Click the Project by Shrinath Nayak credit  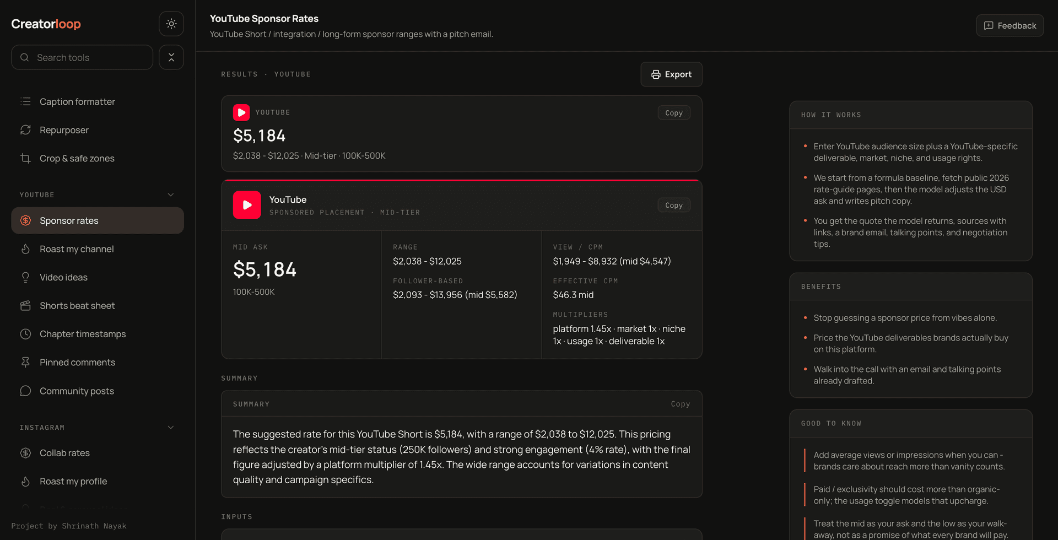click(69, 526)
